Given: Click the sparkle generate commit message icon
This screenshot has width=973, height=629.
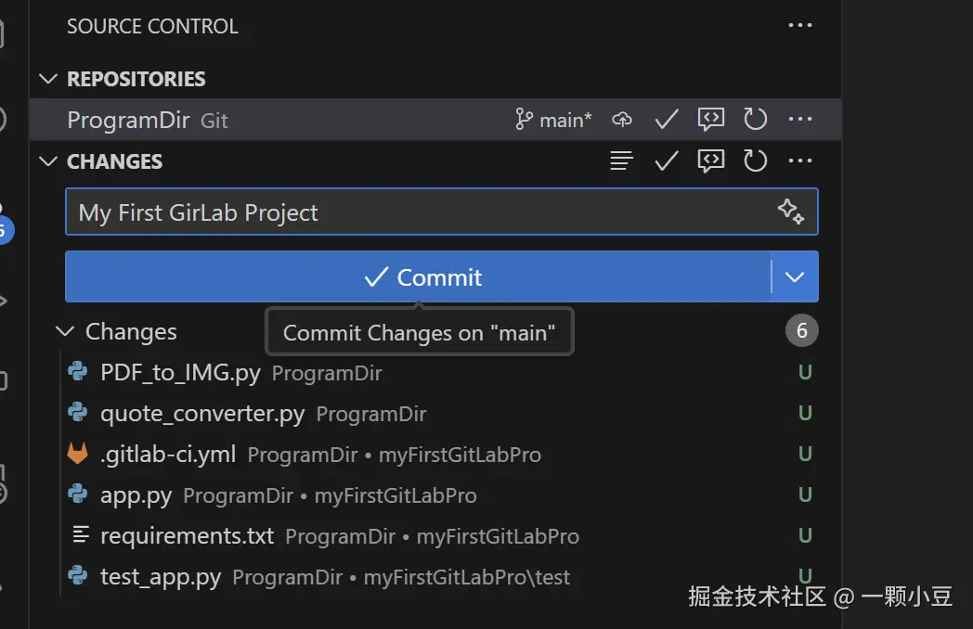Looking at the screenshot, I should coord(790,212).
